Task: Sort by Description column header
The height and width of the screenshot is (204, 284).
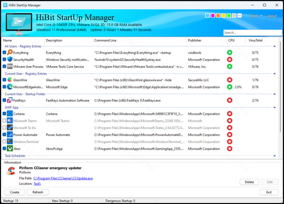Action: 54,40
